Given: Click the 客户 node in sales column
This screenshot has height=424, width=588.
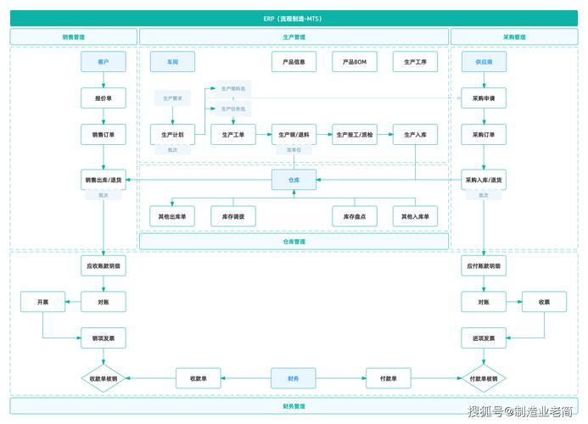Looking at the screenshot, I should click(104, 62).
